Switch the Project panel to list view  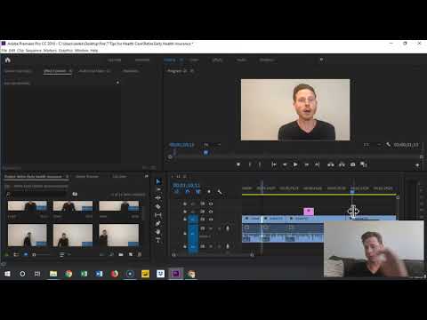(x=16, y=254)
